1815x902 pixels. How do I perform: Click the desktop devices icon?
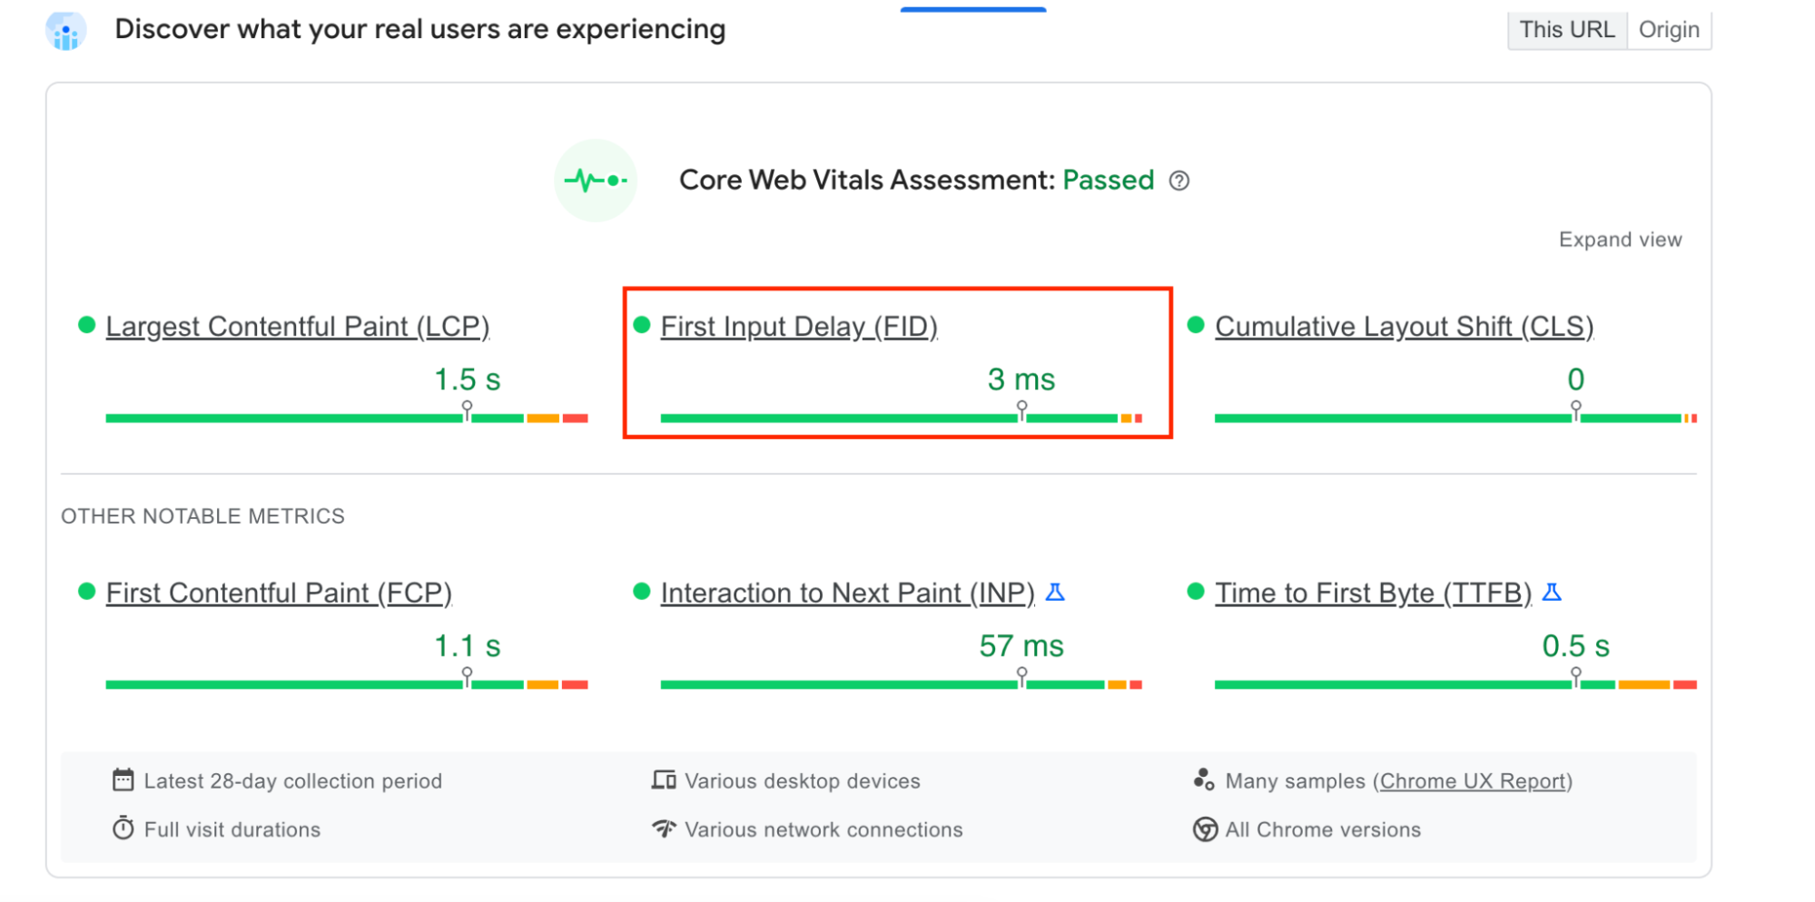(x=664, y=780)
